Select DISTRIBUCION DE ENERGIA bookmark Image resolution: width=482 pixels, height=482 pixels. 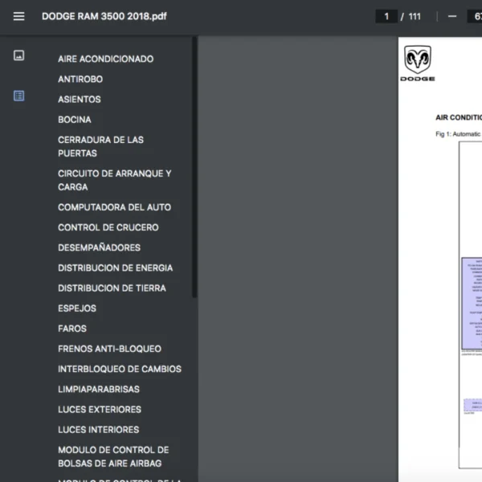115,268
